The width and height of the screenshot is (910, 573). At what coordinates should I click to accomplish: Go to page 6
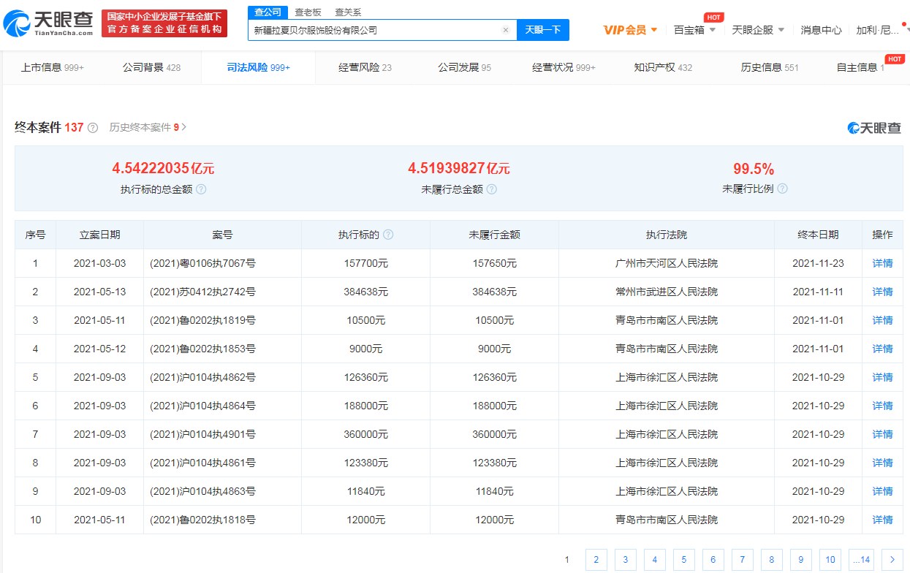pyautogui.click(x=713, y=560)
